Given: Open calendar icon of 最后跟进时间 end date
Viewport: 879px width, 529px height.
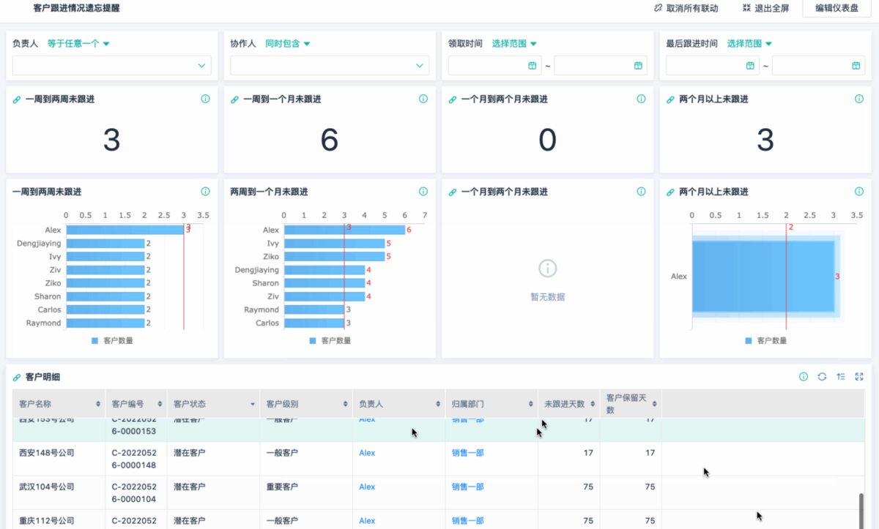Looking at the screenshot, I should 856,66.
